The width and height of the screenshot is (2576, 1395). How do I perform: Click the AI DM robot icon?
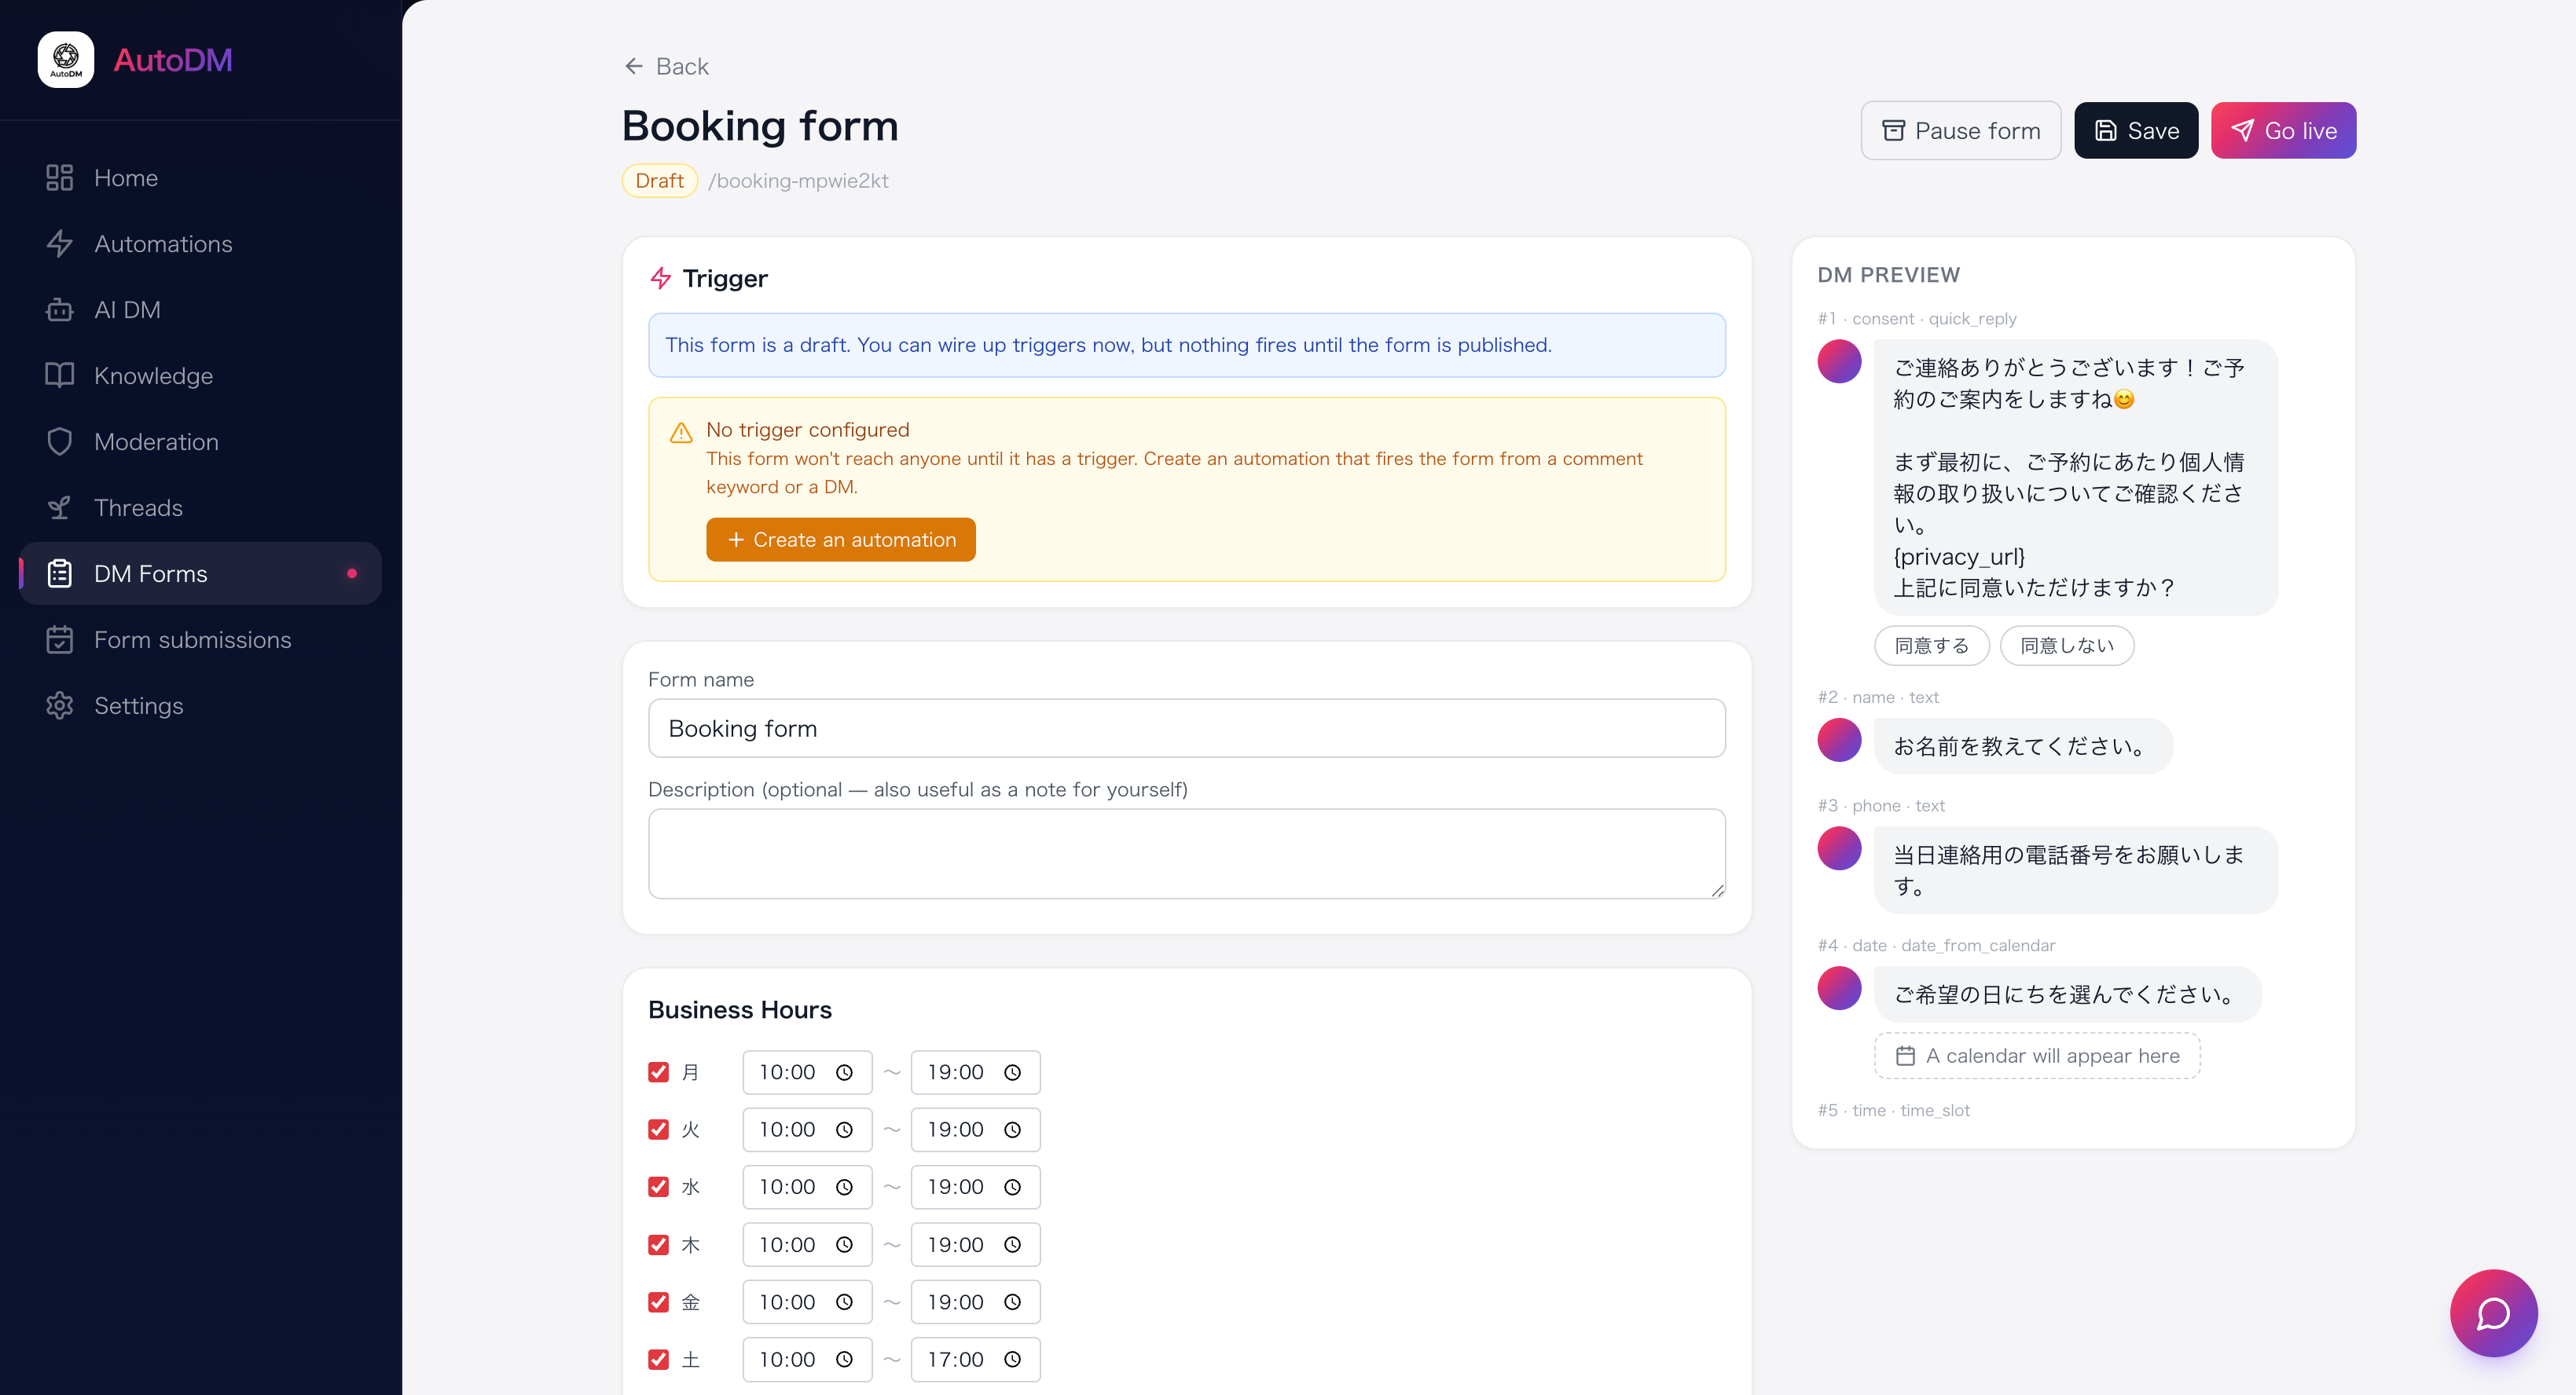click(x=60, y=309)
